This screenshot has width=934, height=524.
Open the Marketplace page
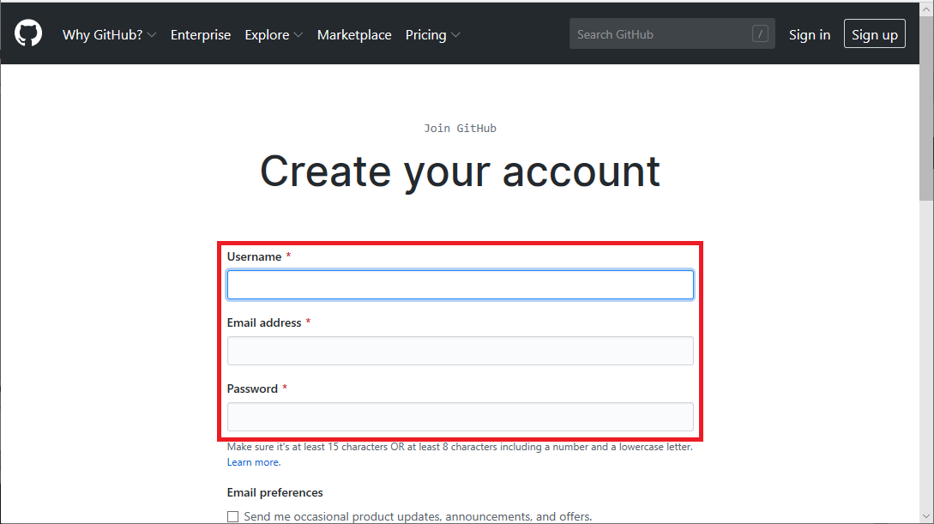354,34
